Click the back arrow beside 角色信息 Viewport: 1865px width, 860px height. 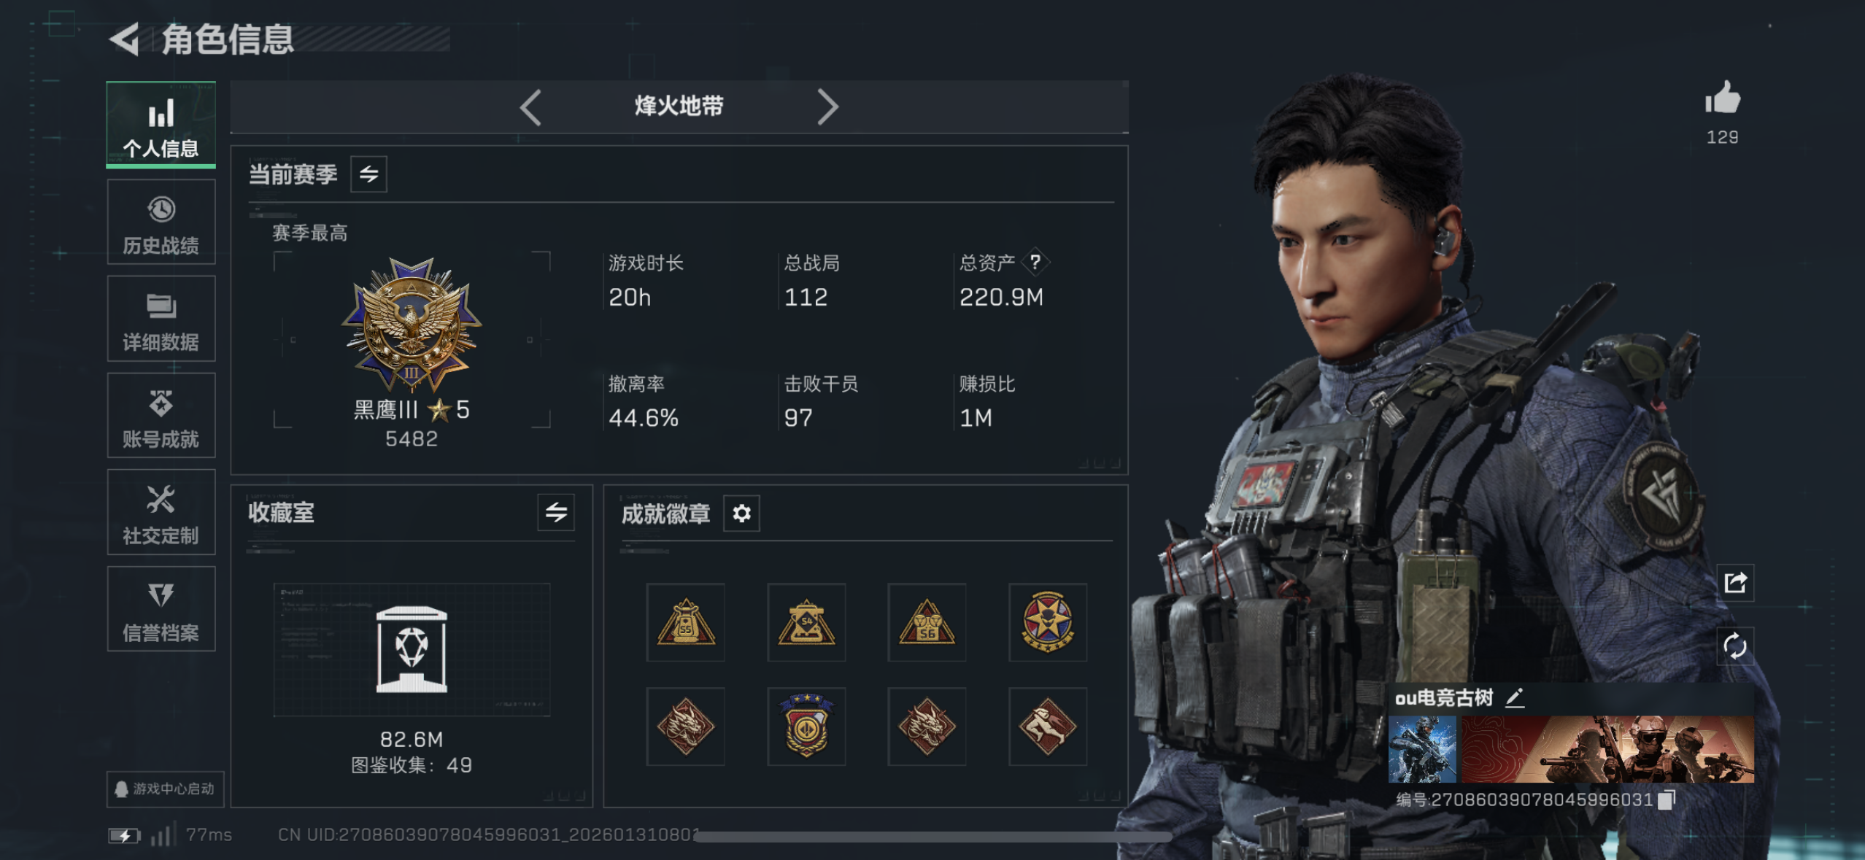coord(125,39)
